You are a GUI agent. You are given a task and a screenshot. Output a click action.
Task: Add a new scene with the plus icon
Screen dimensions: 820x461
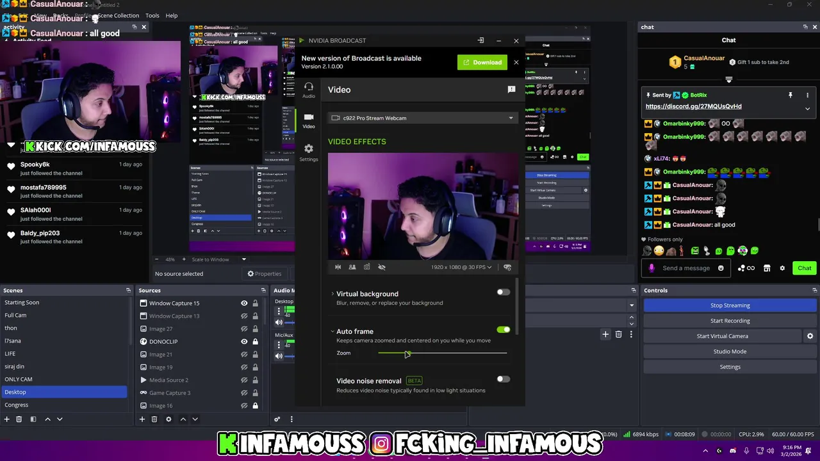(x=6, y=419)
